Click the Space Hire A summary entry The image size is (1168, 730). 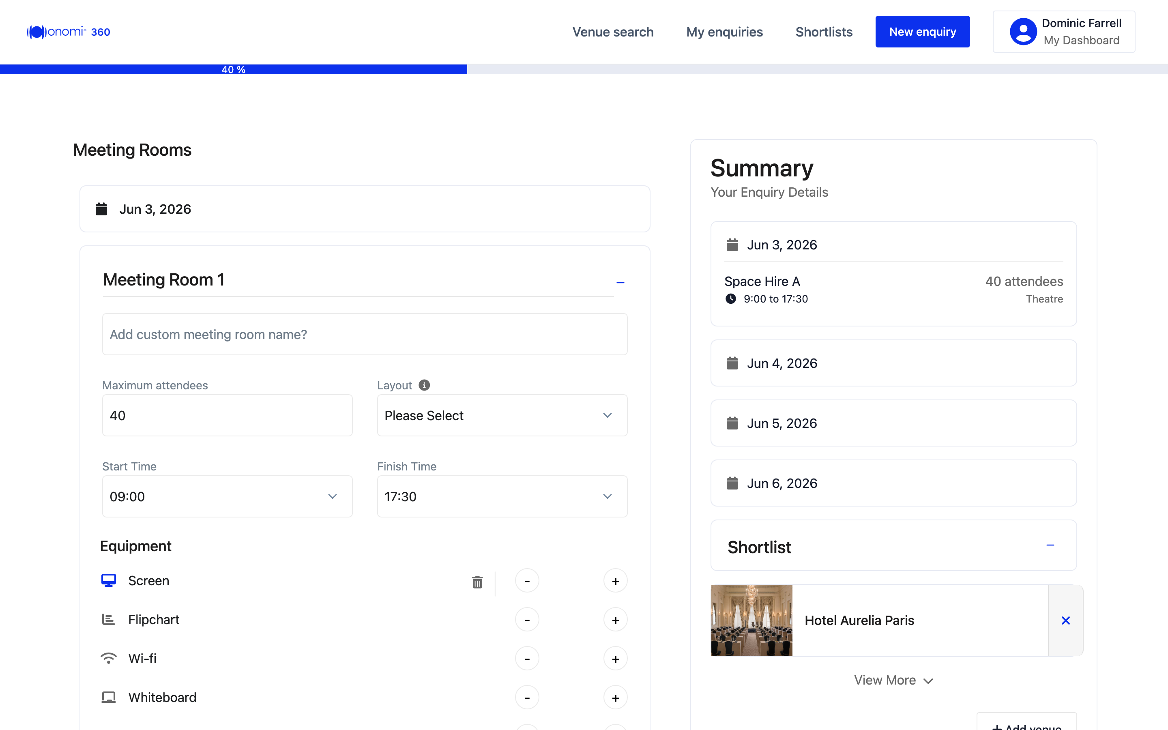tap(762, 281)
